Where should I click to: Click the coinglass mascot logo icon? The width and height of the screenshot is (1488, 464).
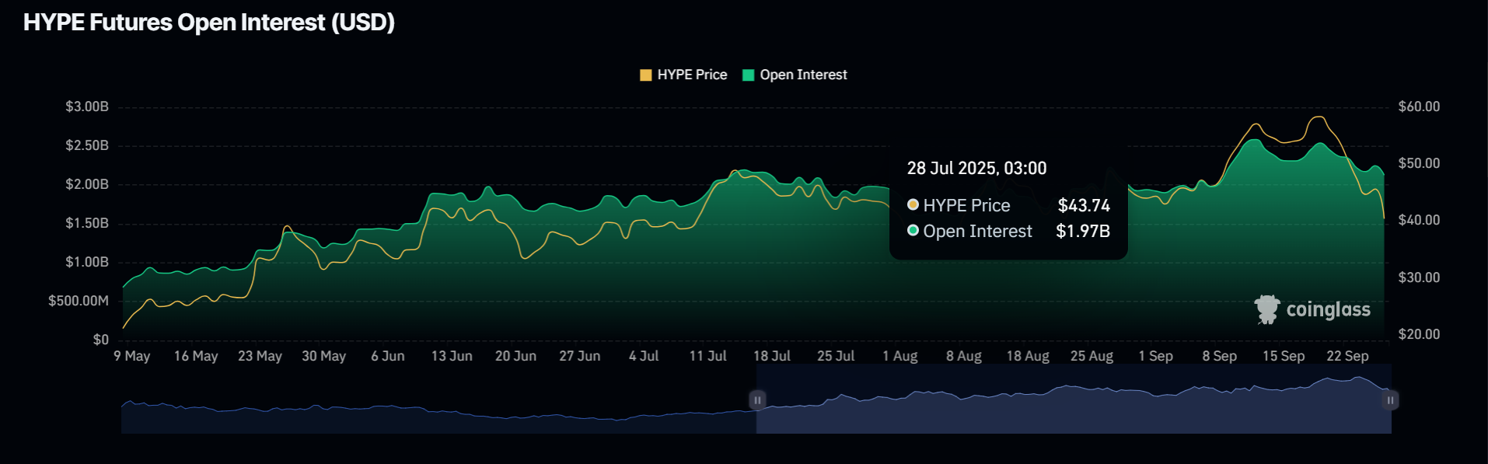[1267, 309]
